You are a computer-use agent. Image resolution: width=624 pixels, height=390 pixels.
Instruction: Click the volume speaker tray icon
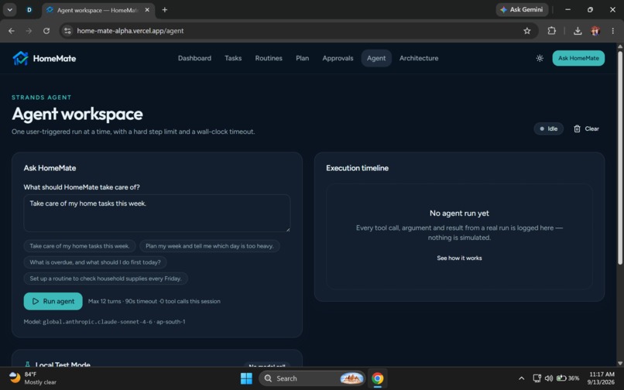549,378
